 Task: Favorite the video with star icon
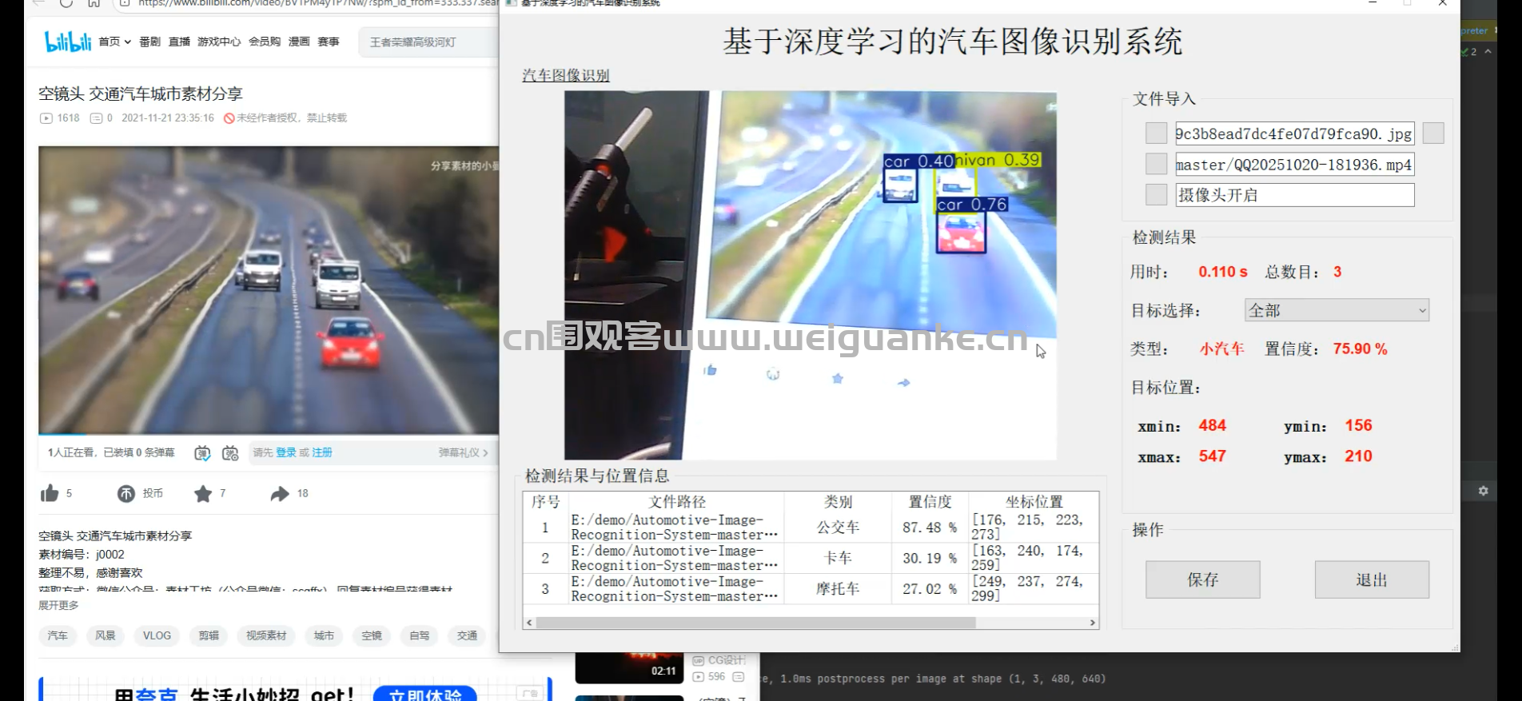pyautogui.click(x=203, y=493)
